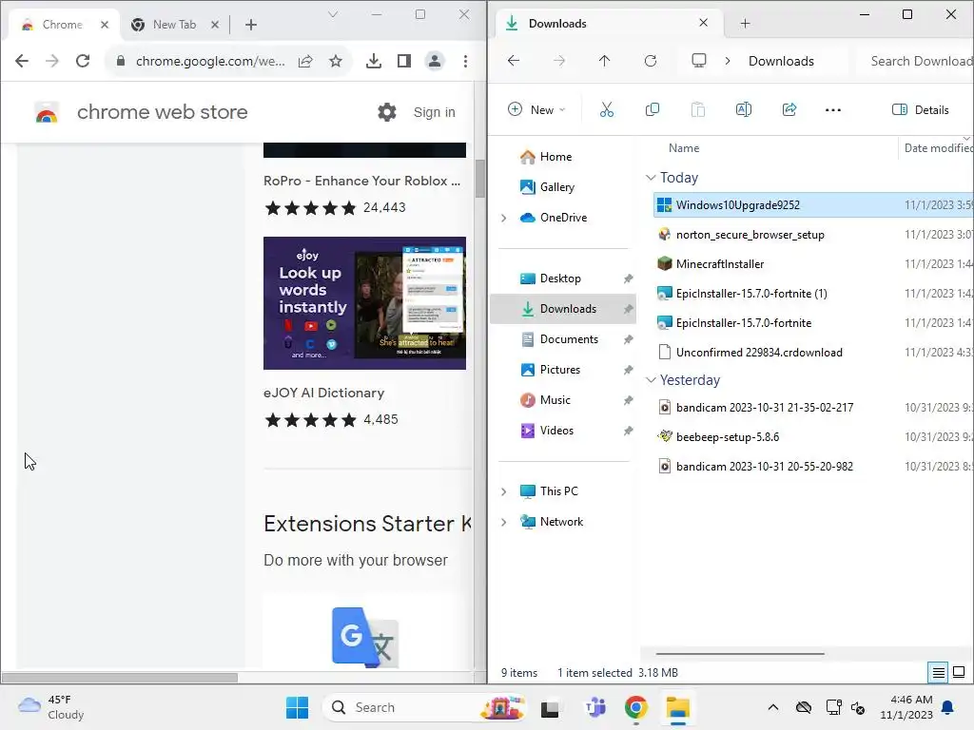Image resolution: width=974 pixels, height=730 pixels.
Task: Bookmark this page with the star icon
Action: [336, 61]
